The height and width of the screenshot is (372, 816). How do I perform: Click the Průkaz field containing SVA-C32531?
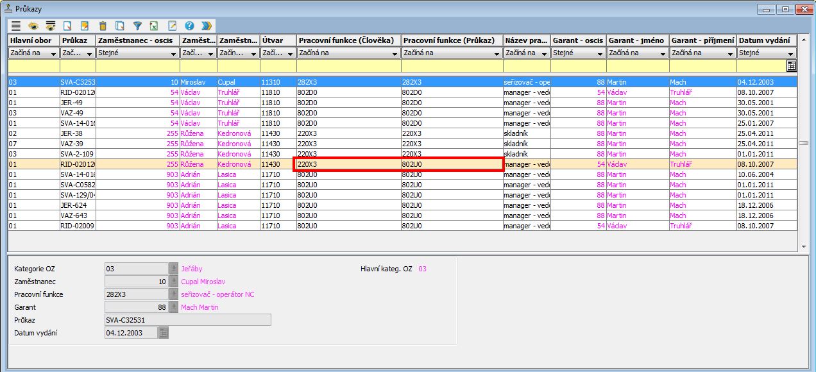point(187,319)
